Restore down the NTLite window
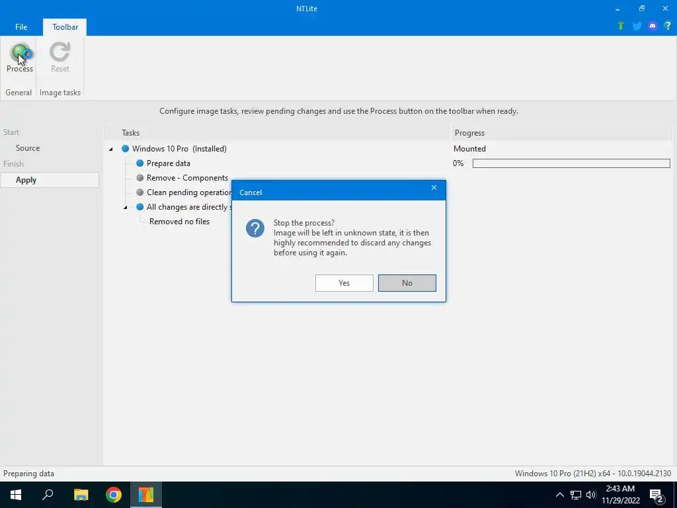 coord(641,9)
